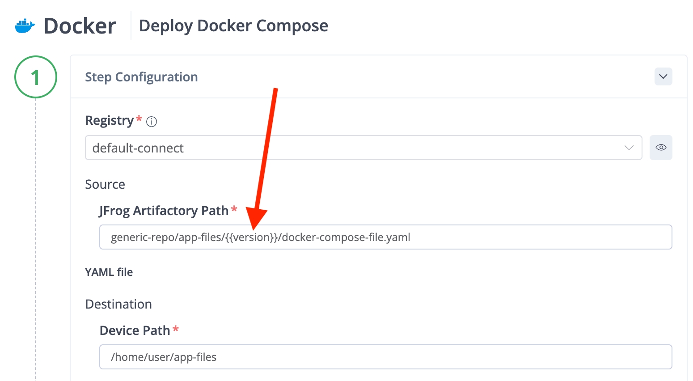
Task: Toggle the registry eye preview button
Action: pos(661,148)
